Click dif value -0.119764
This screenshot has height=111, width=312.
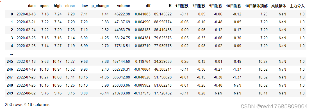[142, 61]
